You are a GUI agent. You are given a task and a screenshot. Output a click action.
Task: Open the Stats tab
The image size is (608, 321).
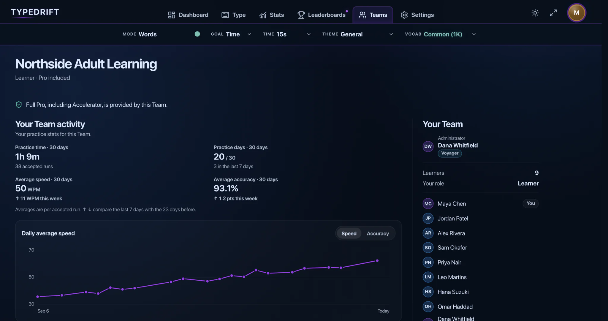[x=271, y=15]
